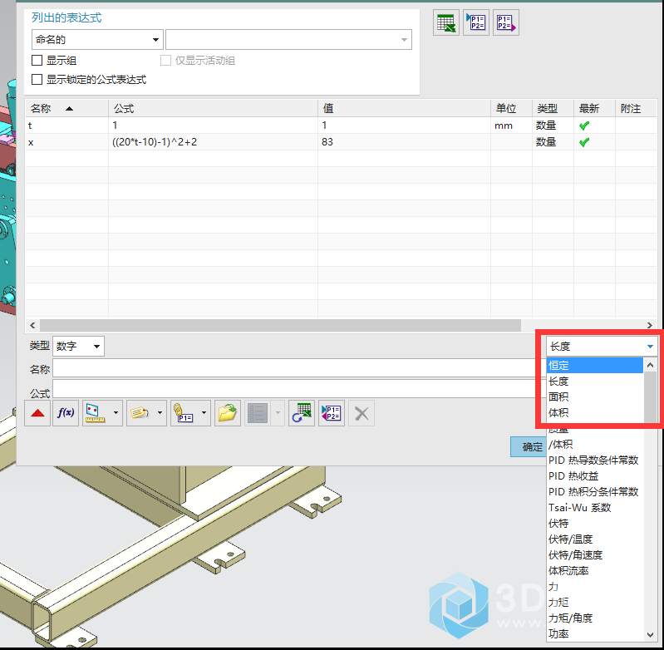Click the list scroll-up arrow
The width and height of the screenshot is (664, 650).
click(651, 365)
